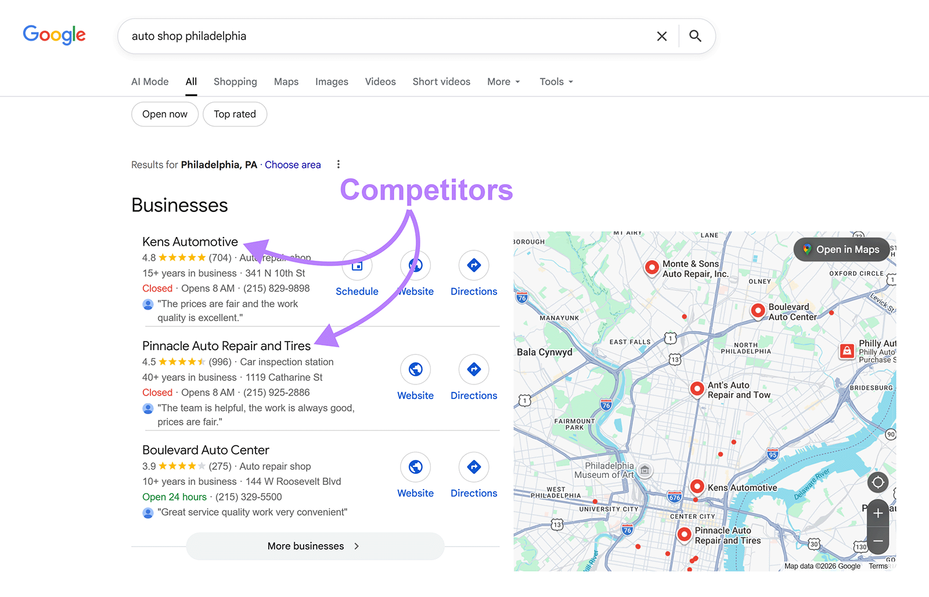The height and width of the screenshot is (597, 929).
Task: Open the Tools dropdown
Action: point(555,81)
